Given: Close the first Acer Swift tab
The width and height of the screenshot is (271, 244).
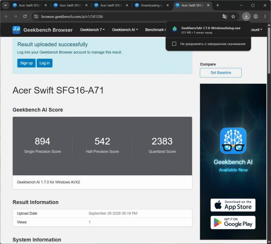Looking at the screenshot, I should coord(46,5).
